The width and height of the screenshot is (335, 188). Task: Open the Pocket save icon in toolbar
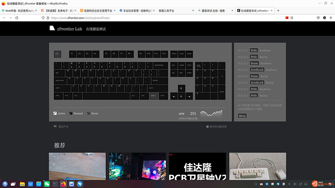pos(318,18)
